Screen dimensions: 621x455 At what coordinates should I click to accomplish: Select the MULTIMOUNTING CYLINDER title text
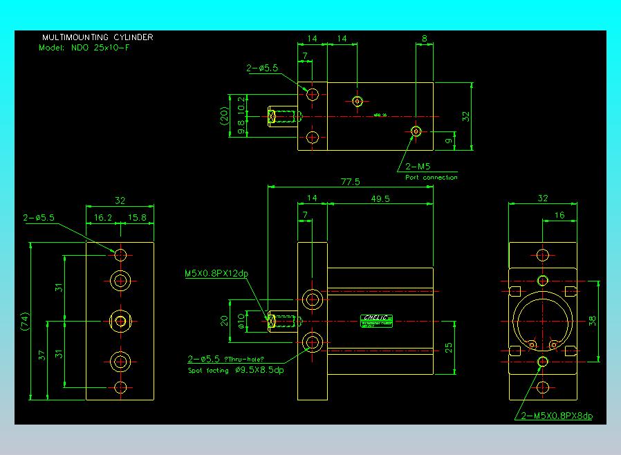98,37
